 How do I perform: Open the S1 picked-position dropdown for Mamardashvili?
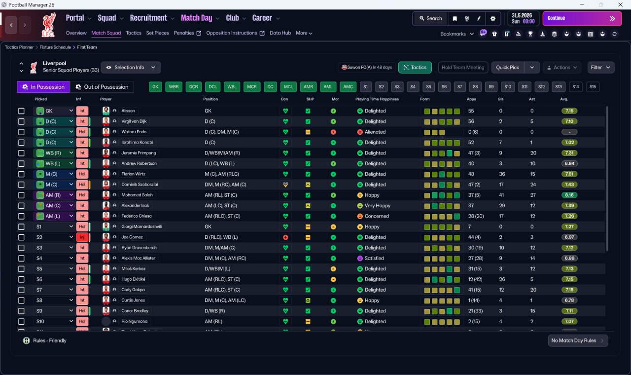tap(54, 227)
